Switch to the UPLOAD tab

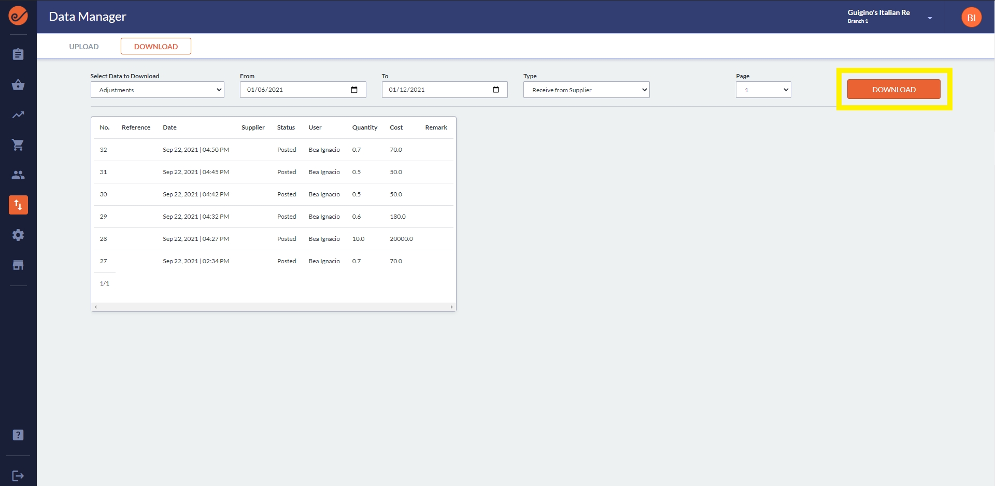click(x=84, y=47)
